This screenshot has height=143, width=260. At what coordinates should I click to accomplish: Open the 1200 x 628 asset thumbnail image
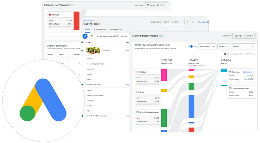point(93,50)
